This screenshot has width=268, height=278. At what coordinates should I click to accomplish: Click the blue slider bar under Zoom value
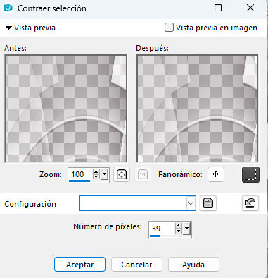79,181
